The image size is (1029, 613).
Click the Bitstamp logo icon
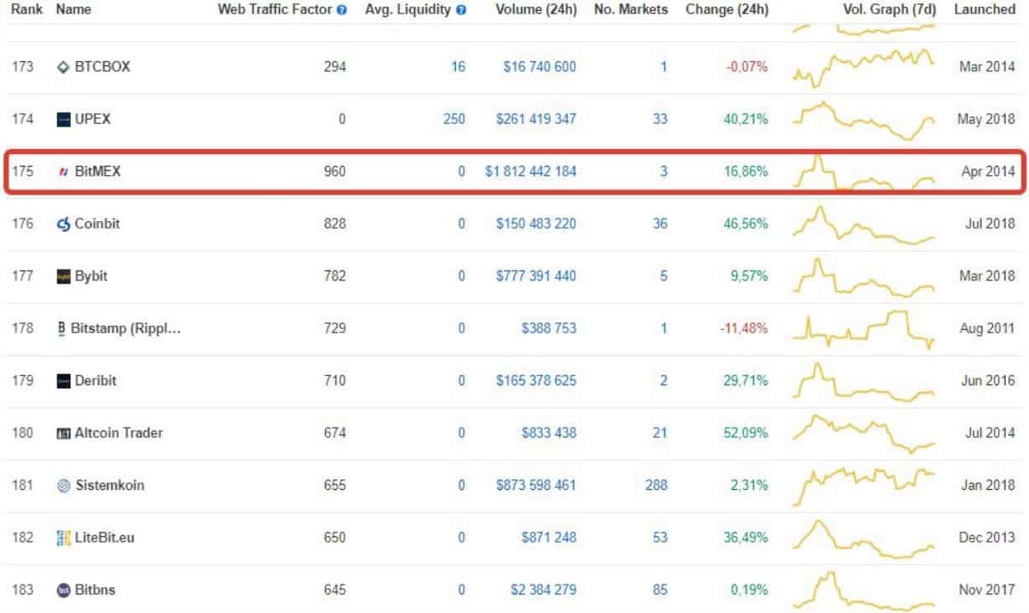62,328
